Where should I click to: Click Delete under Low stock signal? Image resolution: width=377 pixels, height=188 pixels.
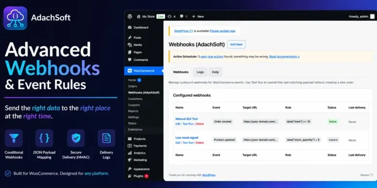click(200, 143)
